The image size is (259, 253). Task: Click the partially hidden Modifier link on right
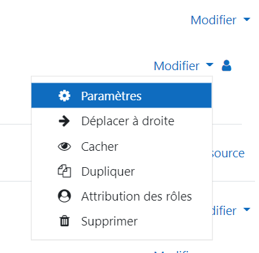(x=224, y=210)
